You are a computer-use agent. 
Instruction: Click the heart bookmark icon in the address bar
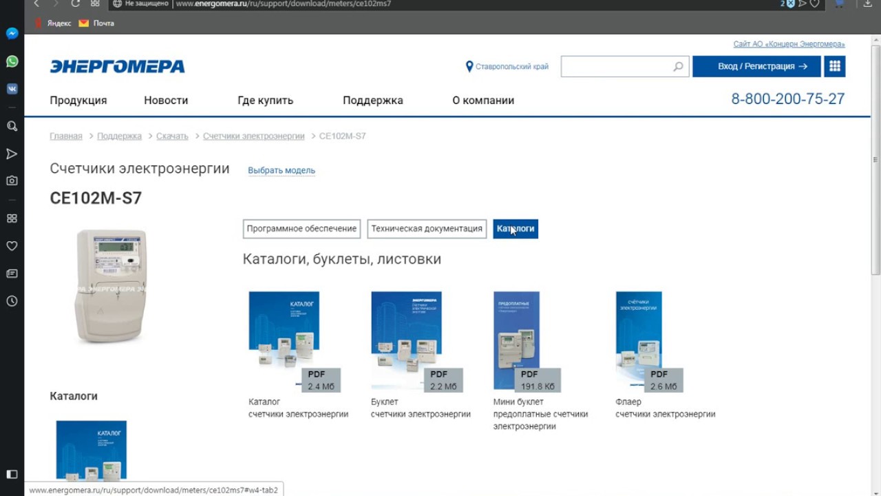coord(815,3)
